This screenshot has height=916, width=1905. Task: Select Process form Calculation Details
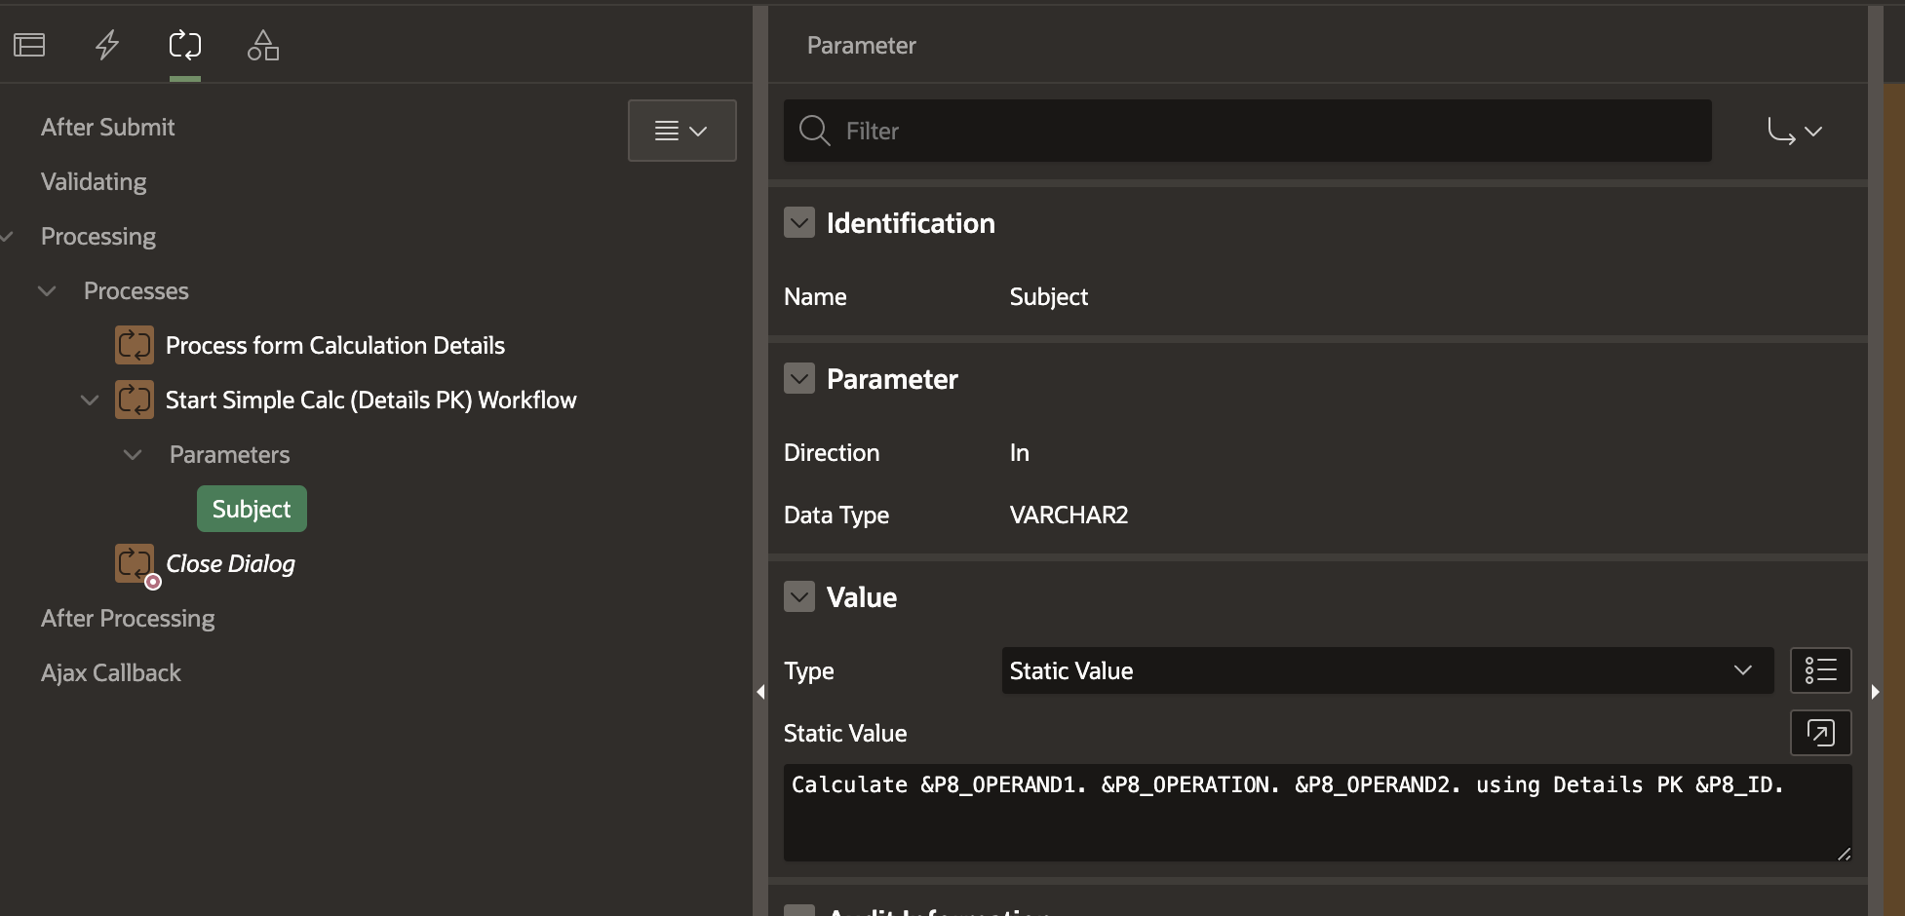click(335, 346)
